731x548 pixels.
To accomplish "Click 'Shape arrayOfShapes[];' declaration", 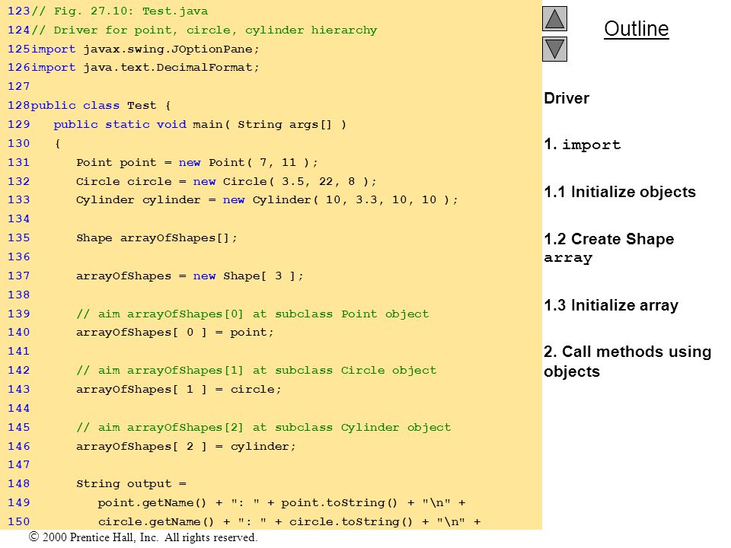I will point(157,238).
